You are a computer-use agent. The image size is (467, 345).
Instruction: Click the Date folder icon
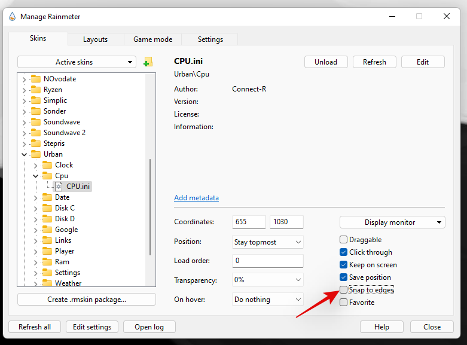(47, 197)
